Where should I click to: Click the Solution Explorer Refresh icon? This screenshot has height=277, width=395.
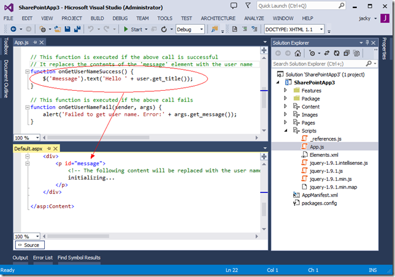(x=337, y=53)
